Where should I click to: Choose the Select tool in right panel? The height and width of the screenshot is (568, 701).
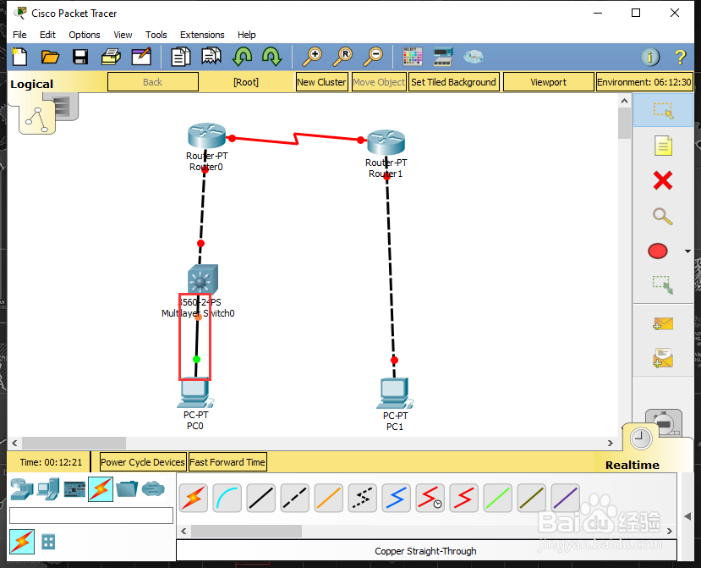[663, 110]
